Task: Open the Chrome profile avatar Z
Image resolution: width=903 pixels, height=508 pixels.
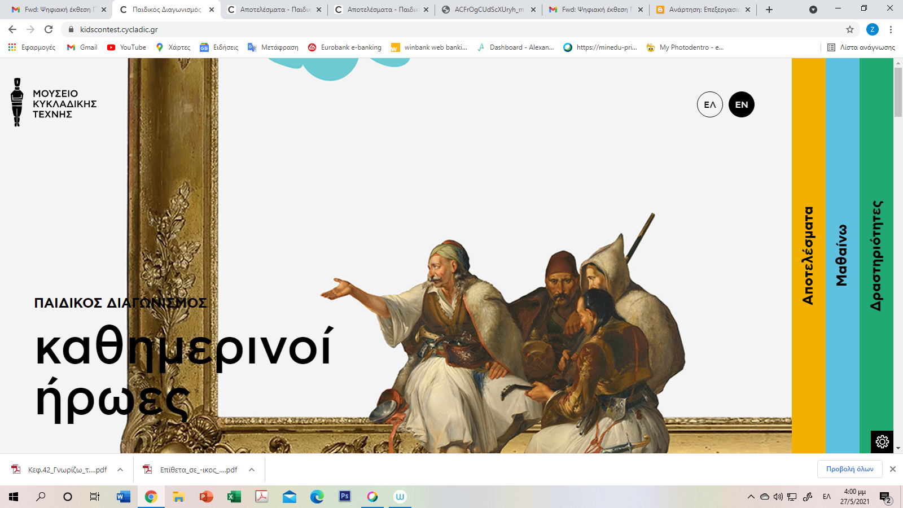Action: pos(873,29)
